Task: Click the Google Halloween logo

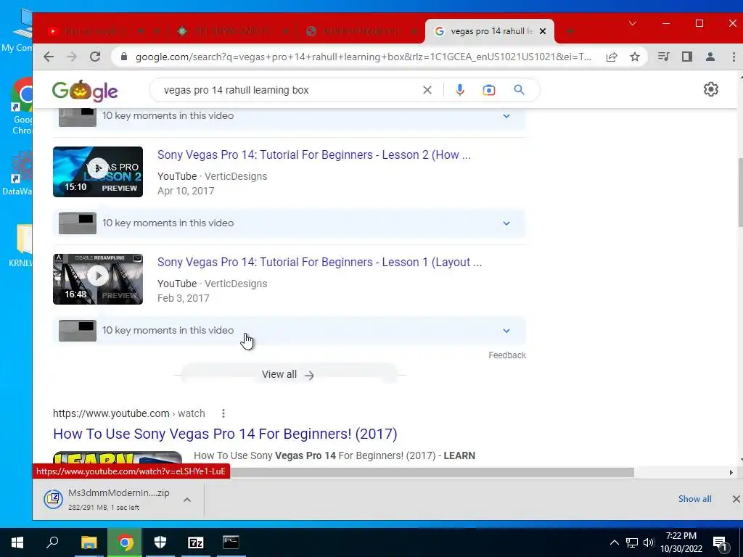Action: click(x=85, y=90)
